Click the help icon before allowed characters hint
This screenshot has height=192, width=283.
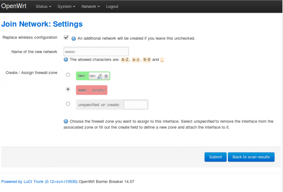(66, 60)
